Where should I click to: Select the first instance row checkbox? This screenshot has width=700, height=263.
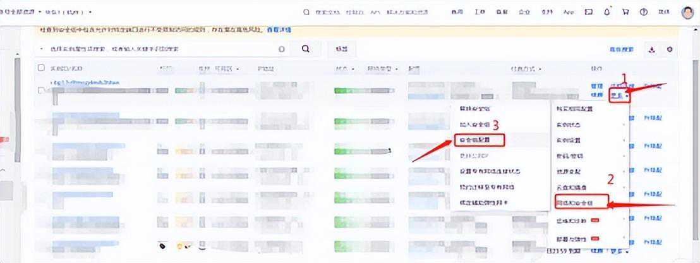point(42,90)
